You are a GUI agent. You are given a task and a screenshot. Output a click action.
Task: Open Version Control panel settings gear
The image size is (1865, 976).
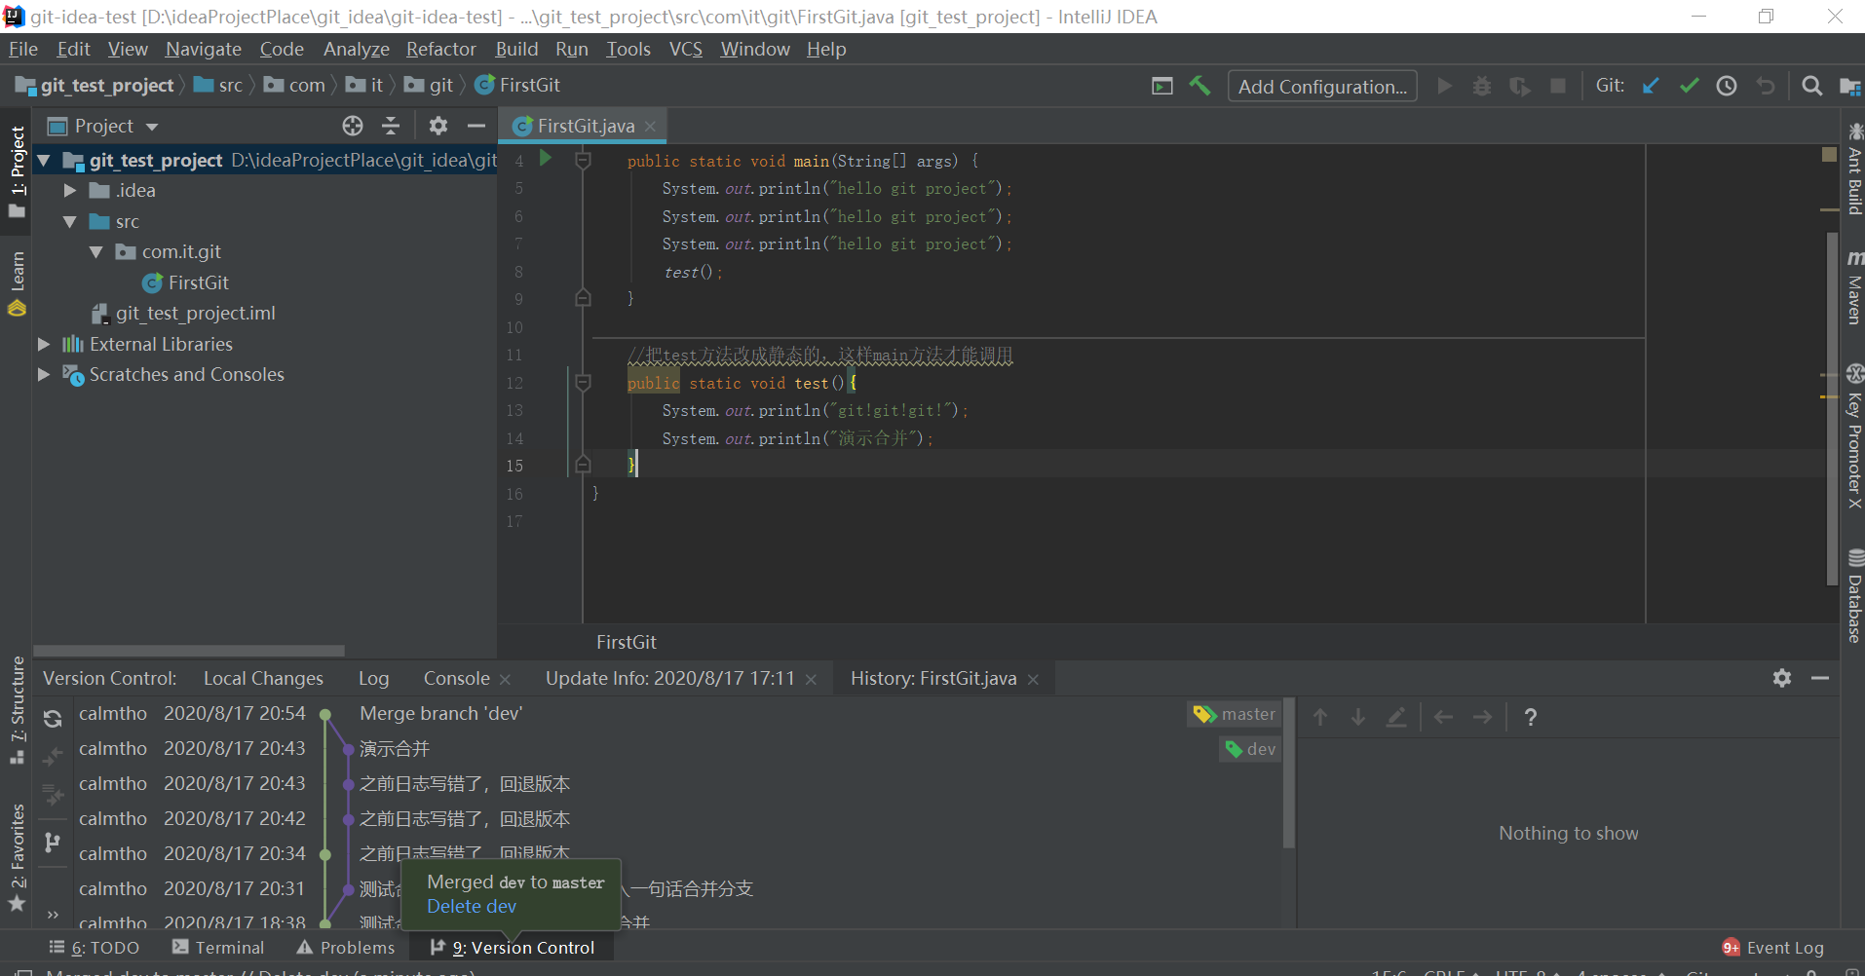click(x=1782, y=678)
